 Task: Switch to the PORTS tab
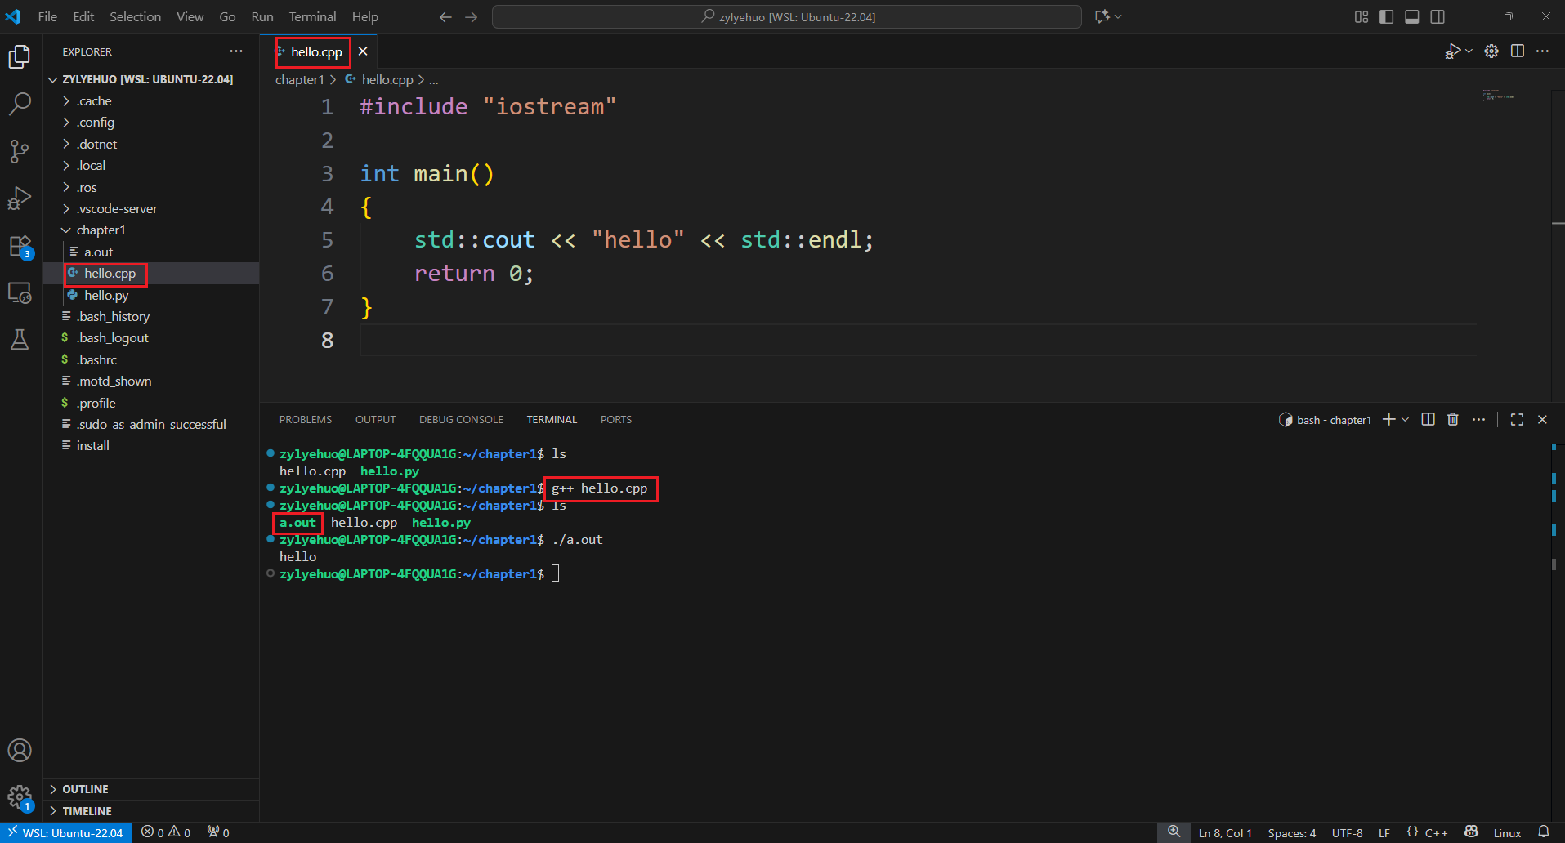point(616,419)
